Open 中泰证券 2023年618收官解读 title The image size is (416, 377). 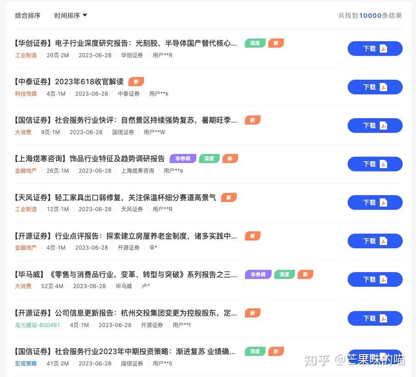[69, 82]
